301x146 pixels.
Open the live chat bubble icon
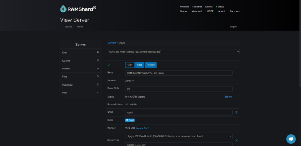291,139
